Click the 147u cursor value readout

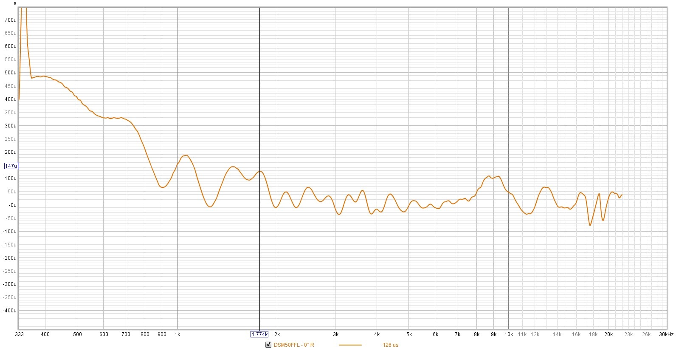11,166
